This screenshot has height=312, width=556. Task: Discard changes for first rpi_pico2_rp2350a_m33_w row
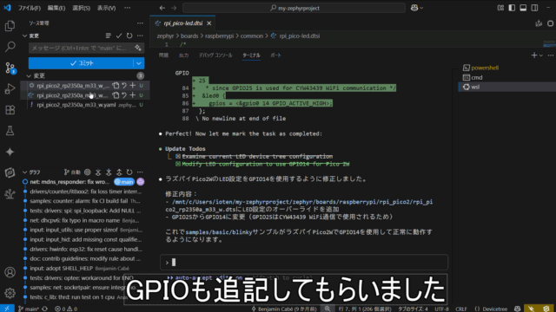click(x=124, y=85)
